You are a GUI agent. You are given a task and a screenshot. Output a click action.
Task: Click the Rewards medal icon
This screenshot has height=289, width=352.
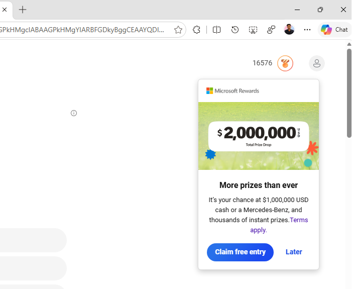click(x=285, y=63)
